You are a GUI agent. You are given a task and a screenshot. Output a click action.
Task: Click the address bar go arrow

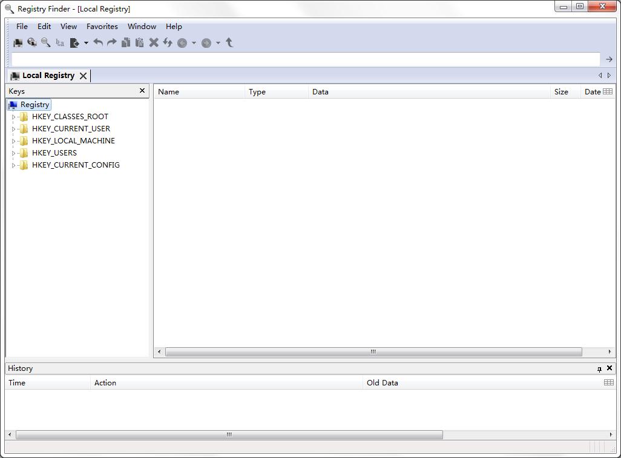[608, 59]
